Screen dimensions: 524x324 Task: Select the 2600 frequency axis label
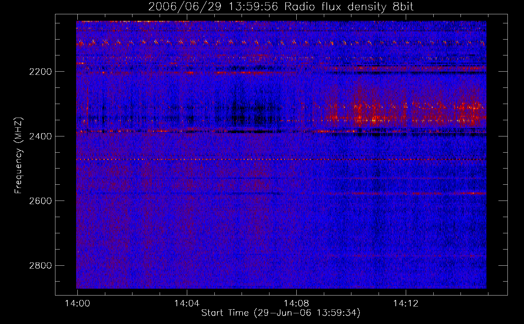point(40,201)
